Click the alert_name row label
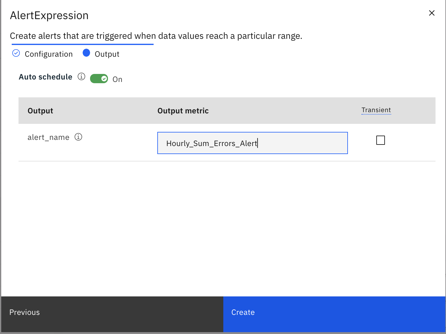 [x=48, y=137]
